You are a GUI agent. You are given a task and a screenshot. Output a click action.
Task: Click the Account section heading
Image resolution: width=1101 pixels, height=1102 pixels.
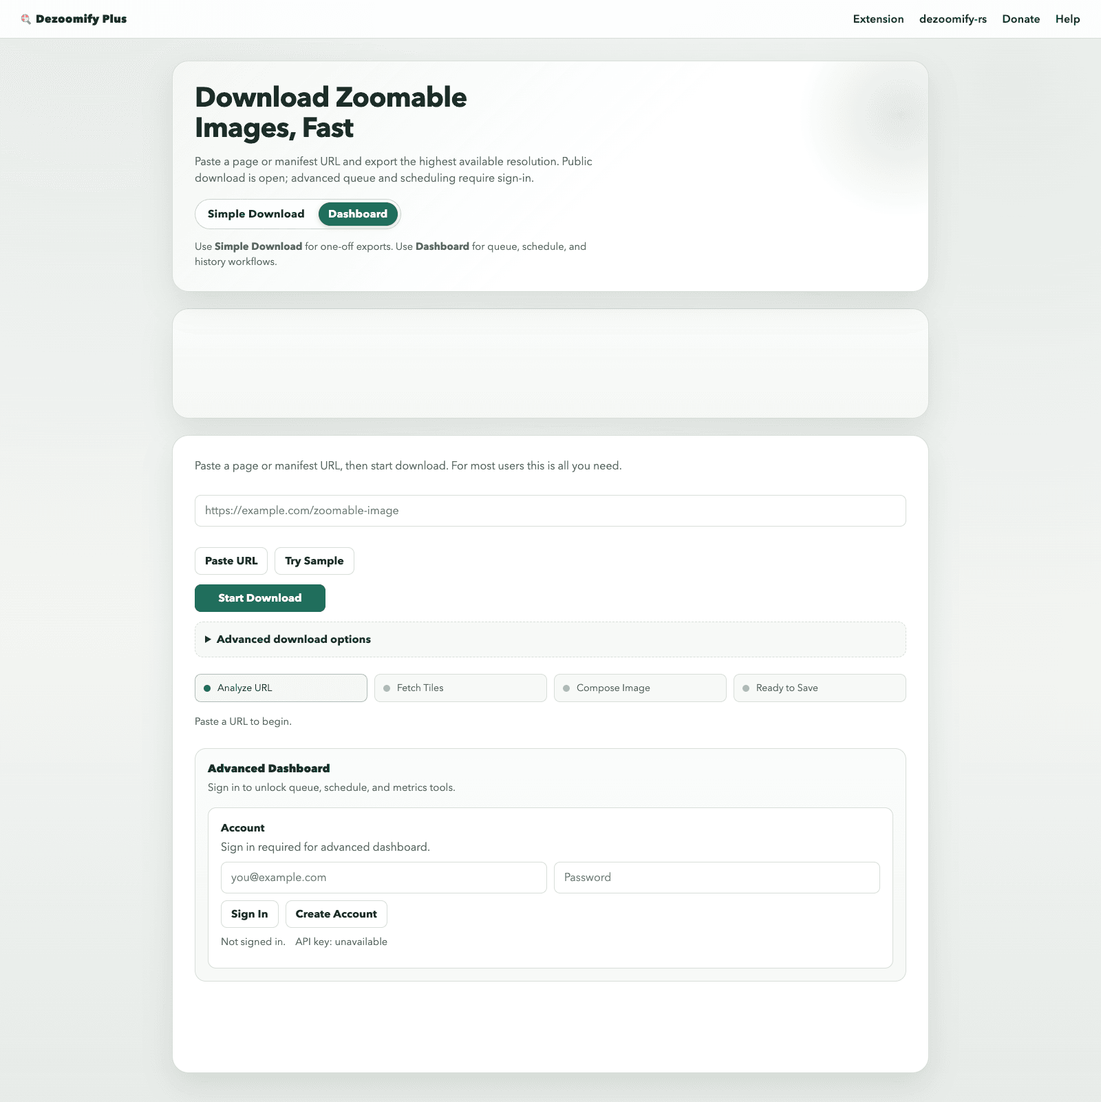243,828
